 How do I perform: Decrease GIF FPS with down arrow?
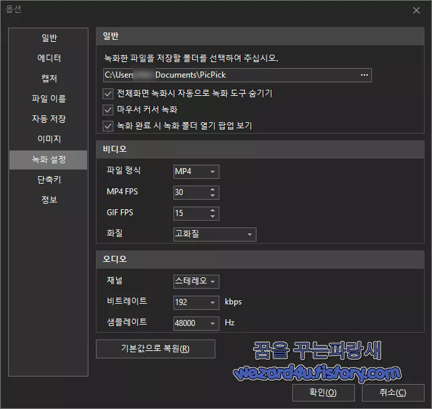213,217
